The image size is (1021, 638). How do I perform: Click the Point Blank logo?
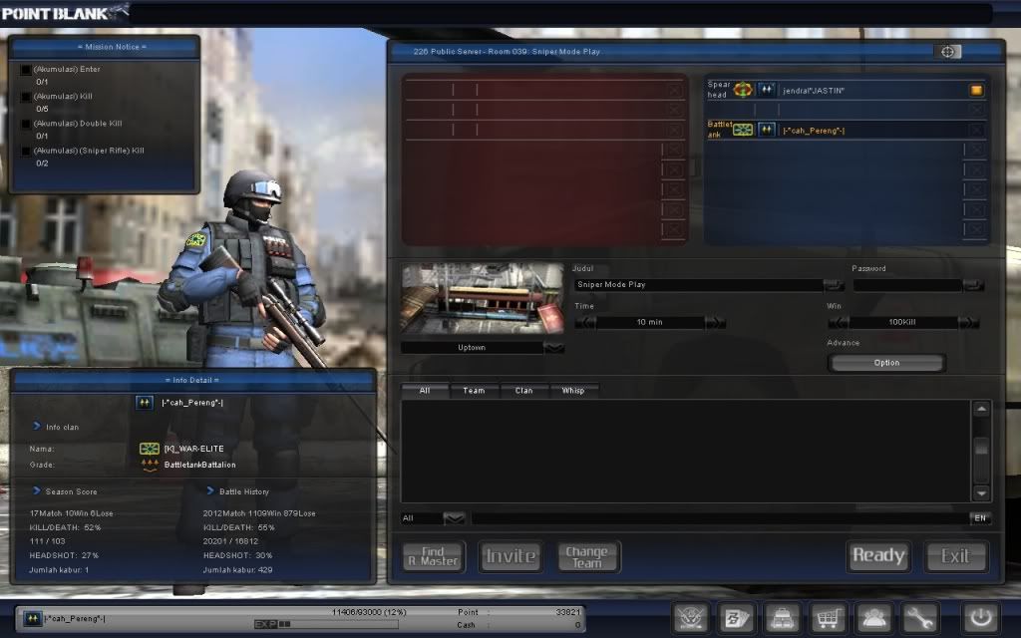coord(64,12)
